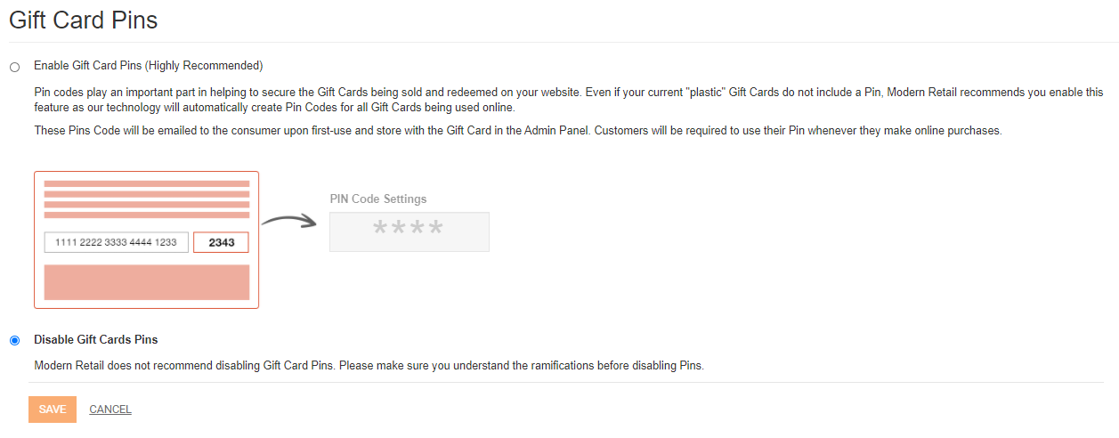This screenshot has width=1119, height=438.
Task: Click the card number 1111 2222 field graphic
Action: (x=117, y=242)
